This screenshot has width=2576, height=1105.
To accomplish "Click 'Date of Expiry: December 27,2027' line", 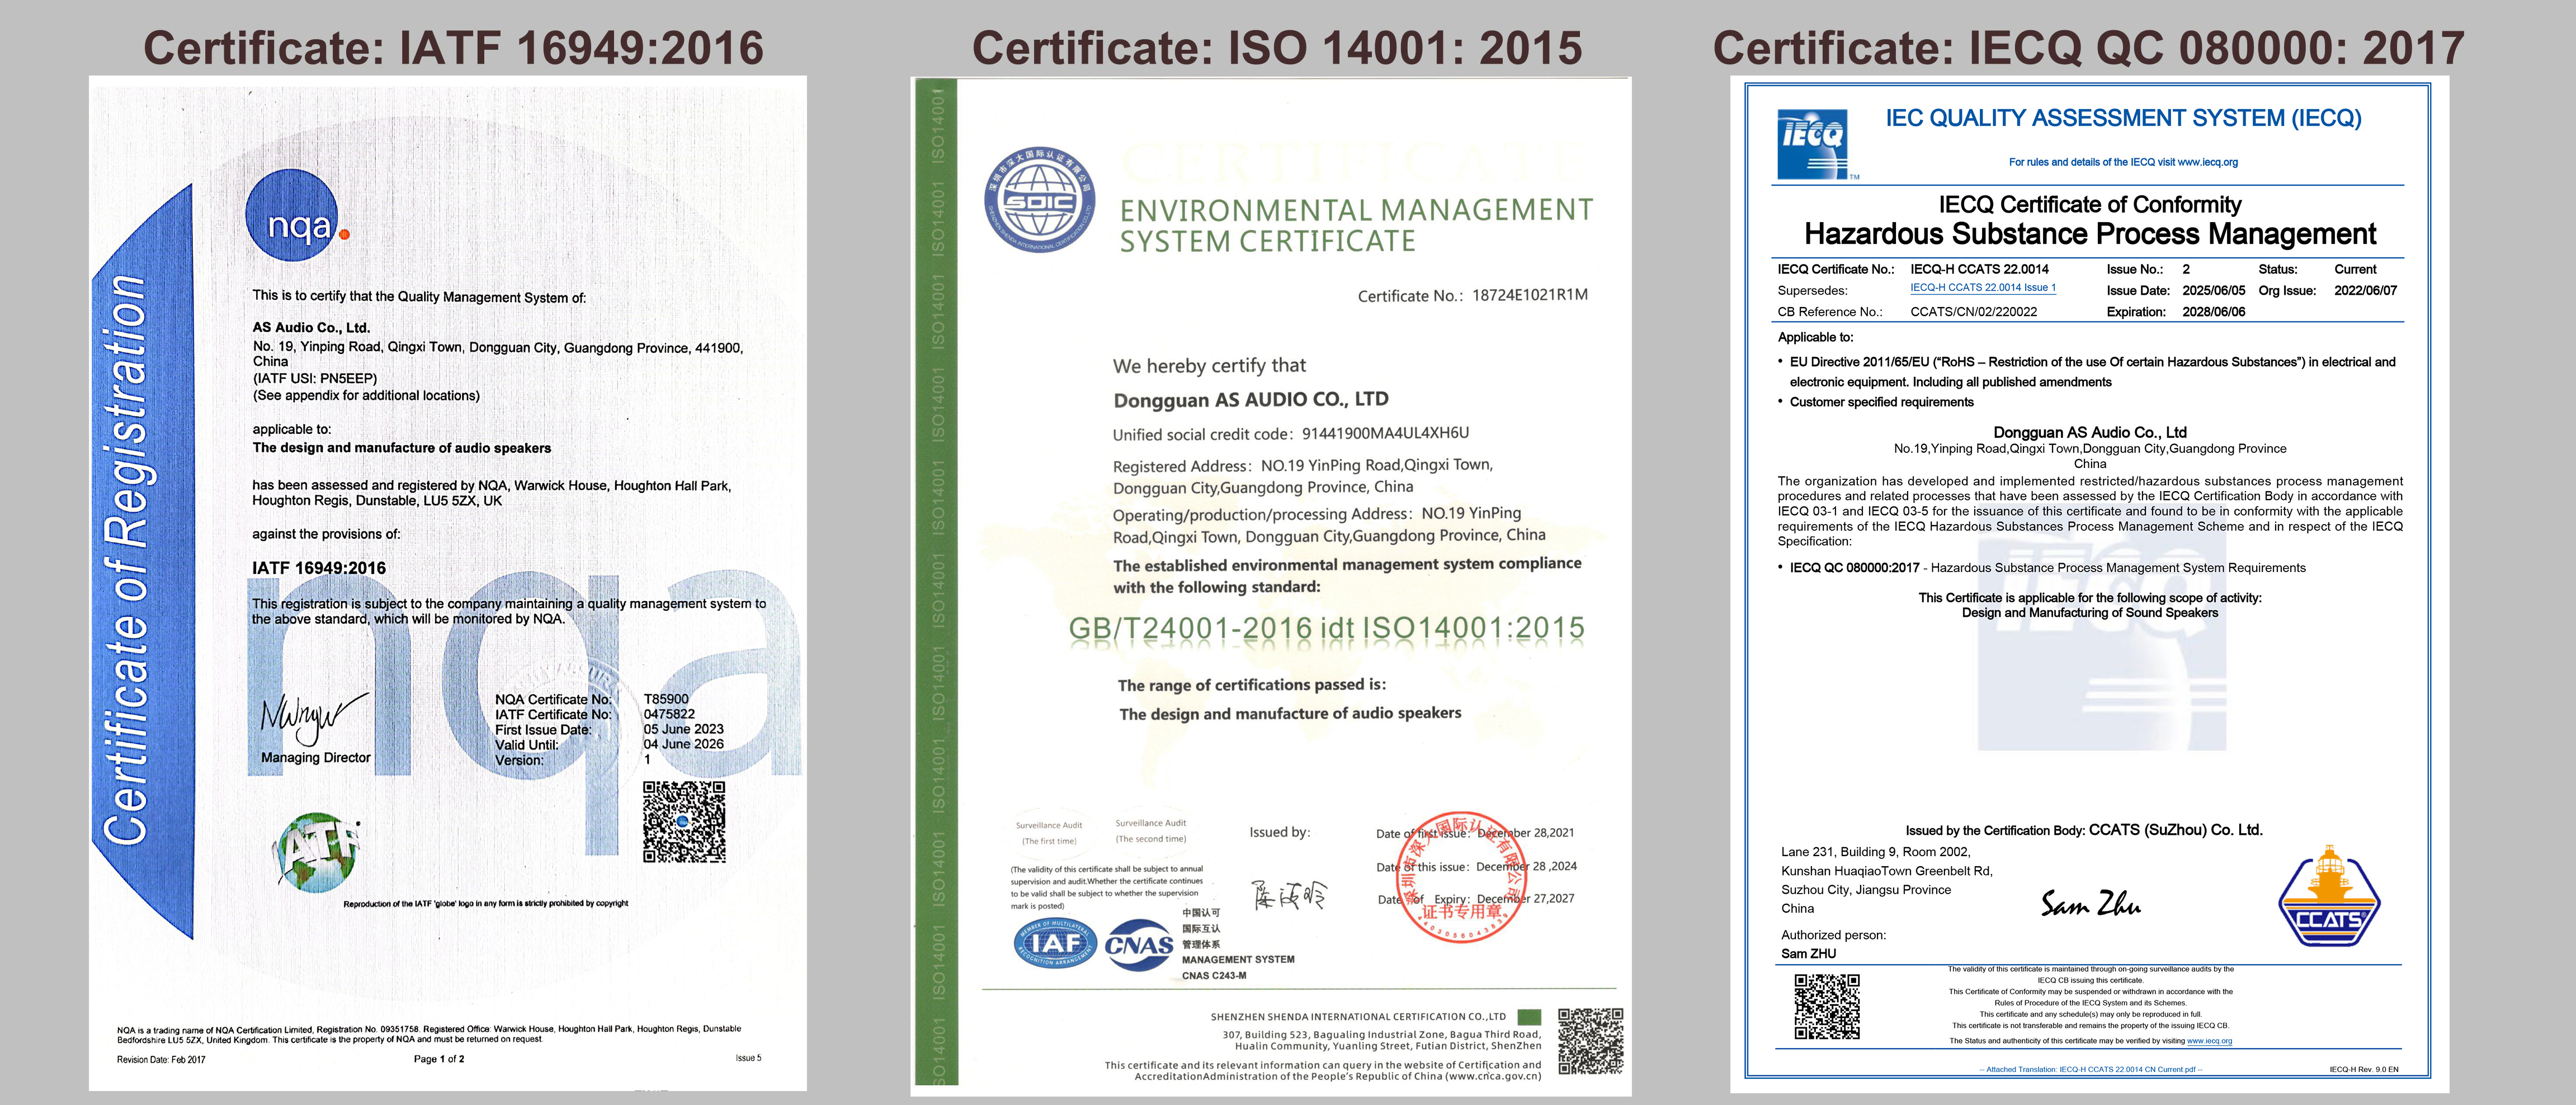I will click(x=1475, y=899).
